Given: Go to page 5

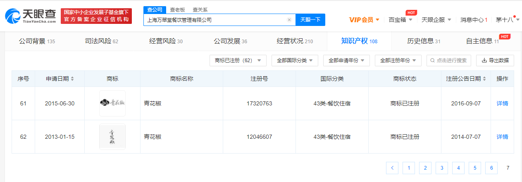Looking at the screenshot, I should click(x=475, y=168).
